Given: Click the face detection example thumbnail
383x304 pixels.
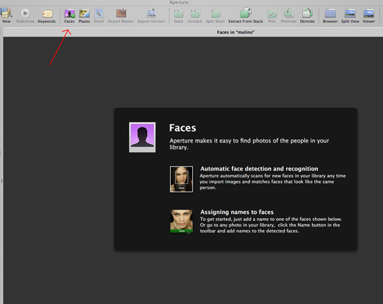Looking at the screenshot, I should [x=181, y=179].
